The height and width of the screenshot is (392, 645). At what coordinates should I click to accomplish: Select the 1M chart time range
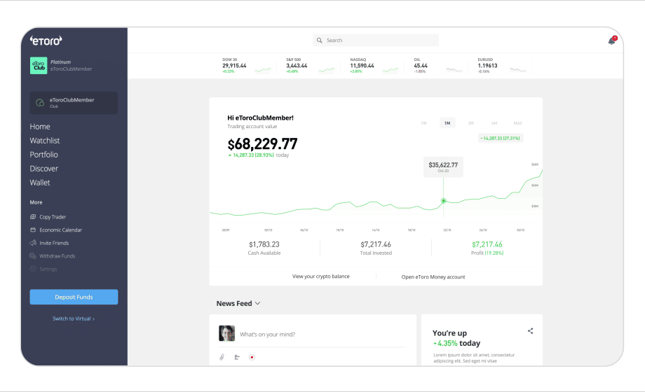(x=447, y=123)
